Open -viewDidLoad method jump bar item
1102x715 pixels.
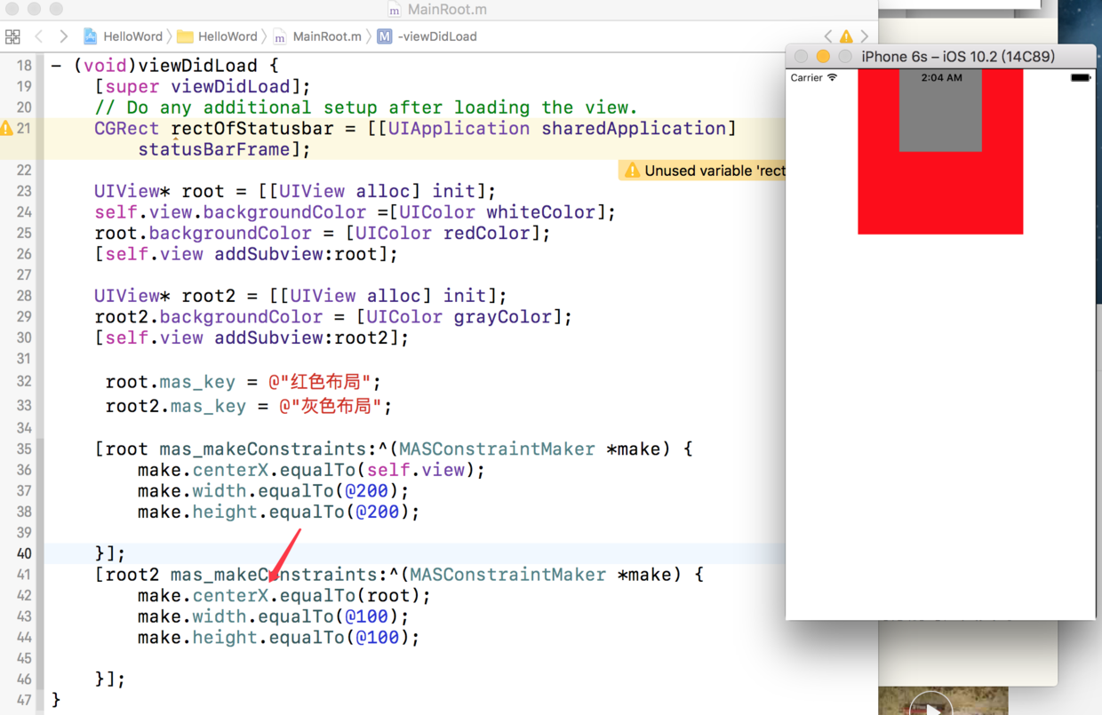(427, 36)
